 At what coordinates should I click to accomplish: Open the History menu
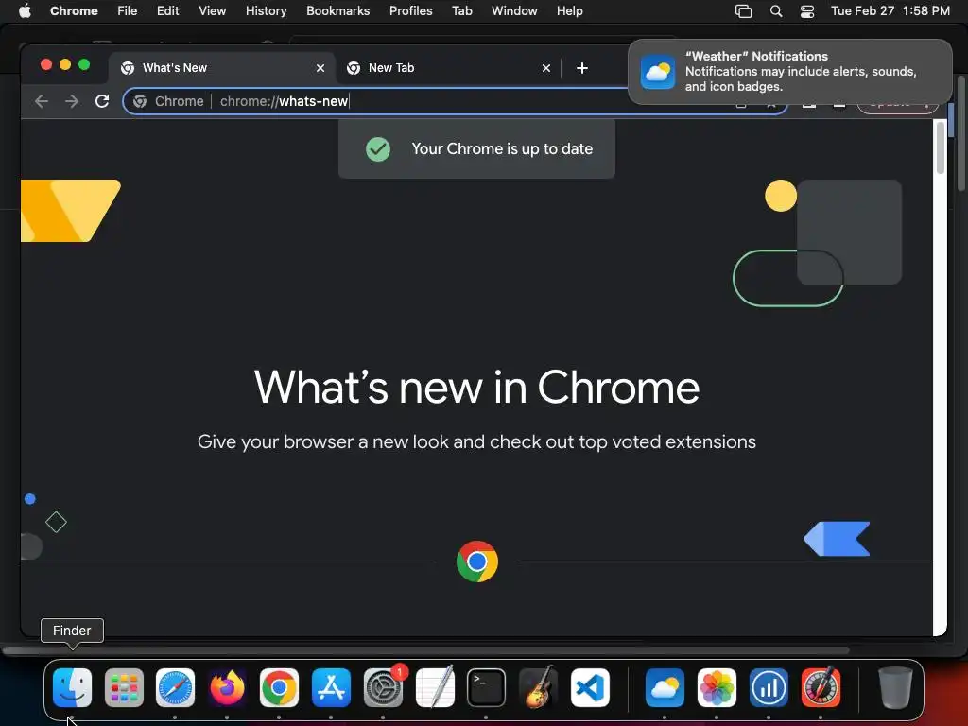pos(266,11)
